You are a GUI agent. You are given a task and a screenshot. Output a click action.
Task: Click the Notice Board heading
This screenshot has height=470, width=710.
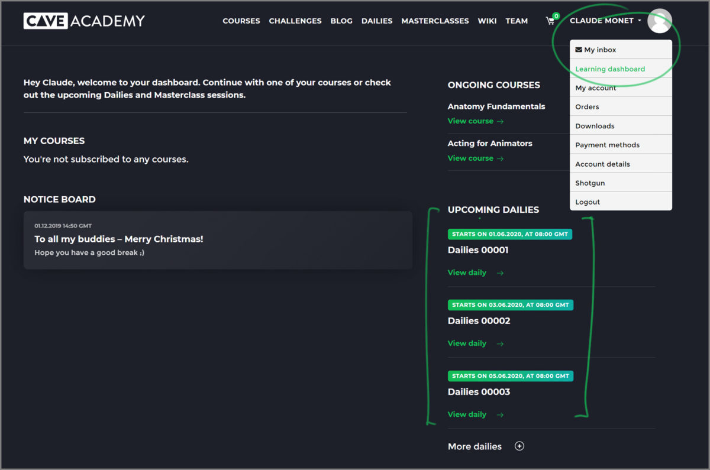[x=59, y=199]
